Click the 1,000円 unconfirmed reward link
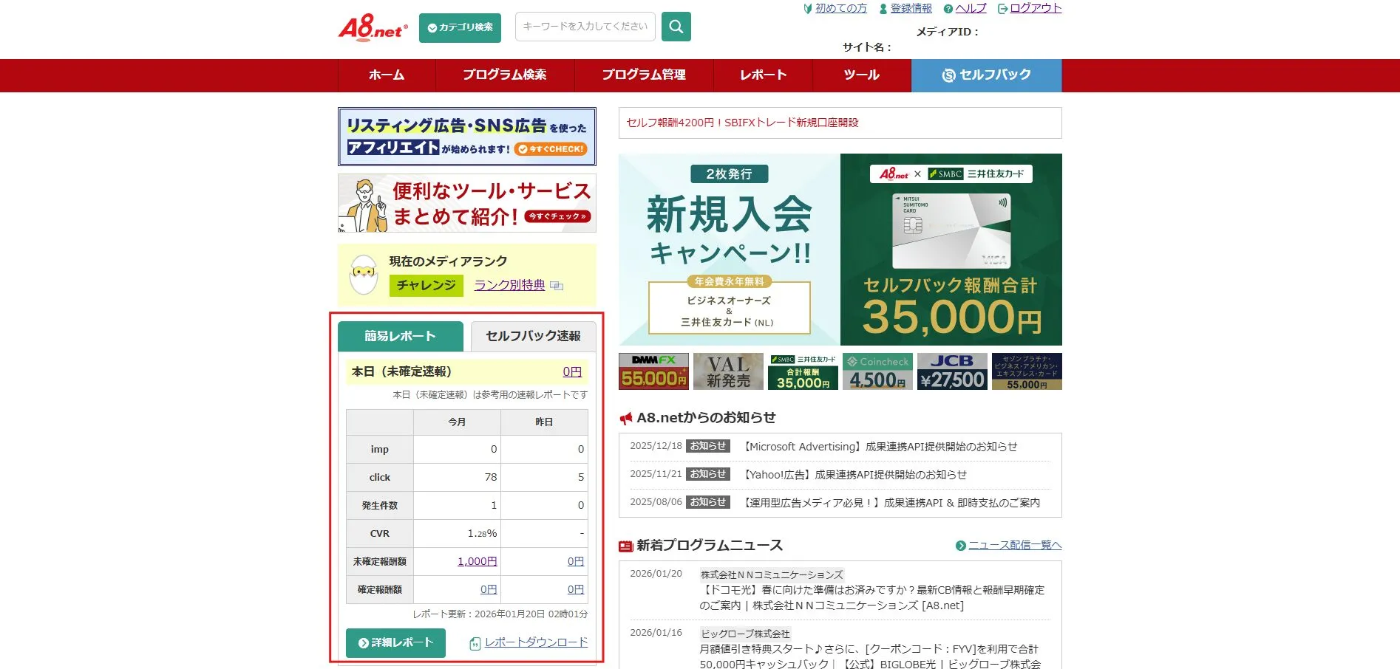 [x=477, y=561]
